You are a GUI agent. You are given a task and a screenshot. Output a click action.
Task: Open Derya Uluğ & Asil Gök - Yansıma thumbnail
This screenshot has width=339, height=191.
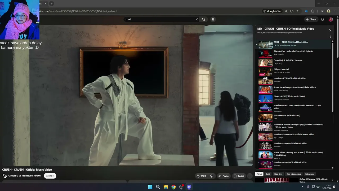coord(265,63)
